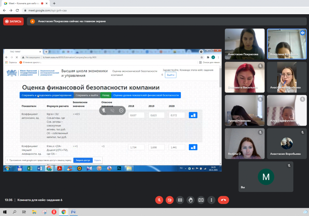
Task: Click 2019 autonomy coefficient field 0,623
Action: [157, 115]
